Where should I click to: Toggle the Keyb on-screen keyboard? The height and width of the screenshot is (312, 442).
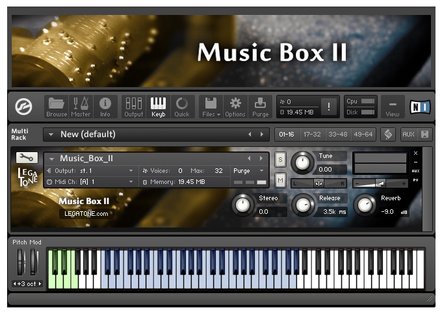(x=158, y=107)
